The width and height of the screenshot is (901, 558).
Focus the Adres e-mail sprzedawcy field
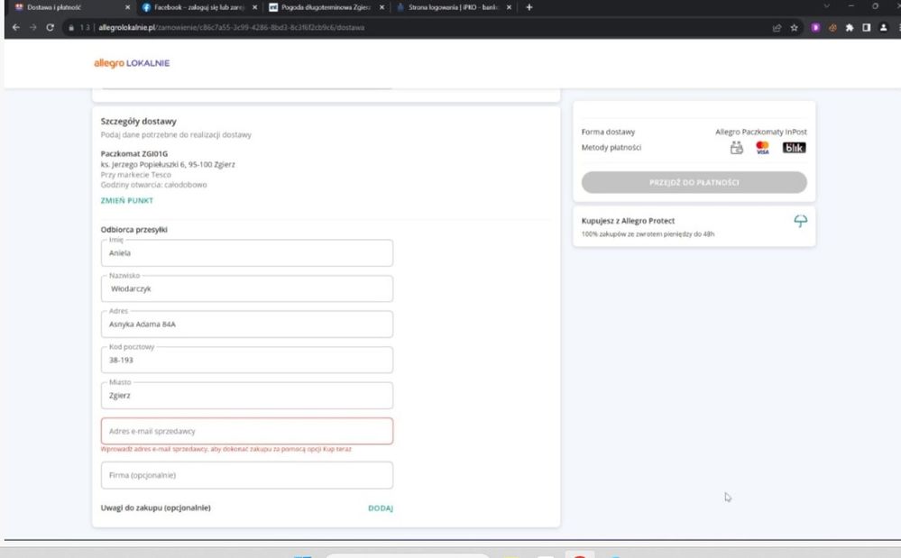pos(247,431)
